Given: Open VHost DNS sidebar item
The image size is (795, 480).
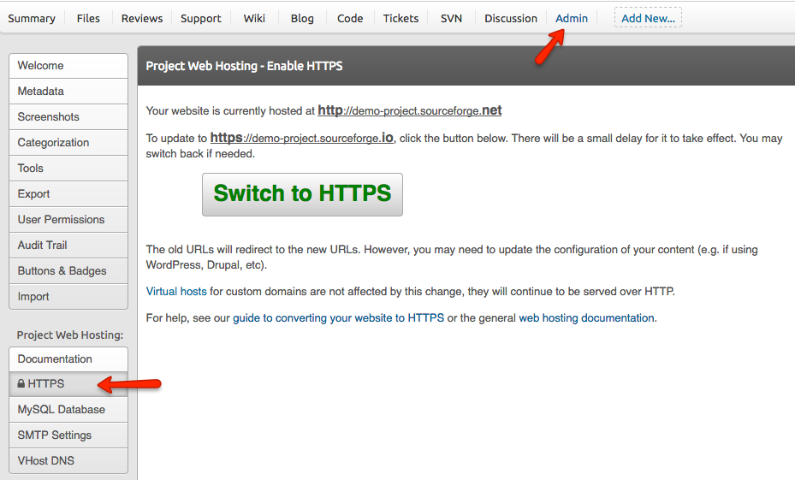Looking at the screenshot, I should point(46,460).
